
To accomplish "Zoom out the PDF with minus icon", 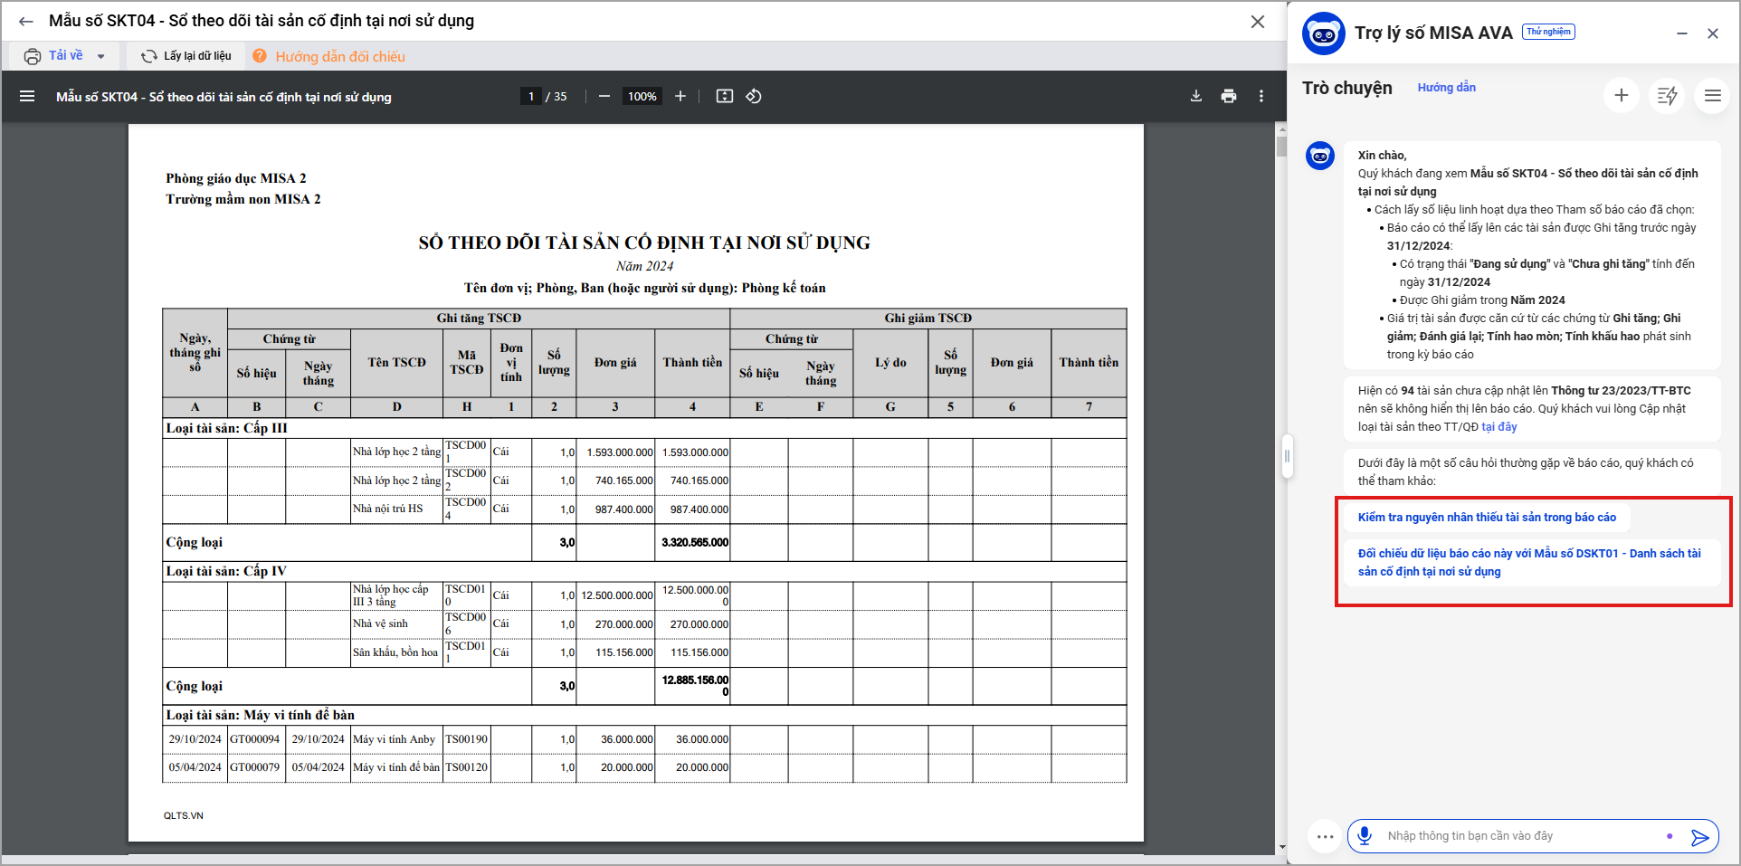I will [604, 96].
